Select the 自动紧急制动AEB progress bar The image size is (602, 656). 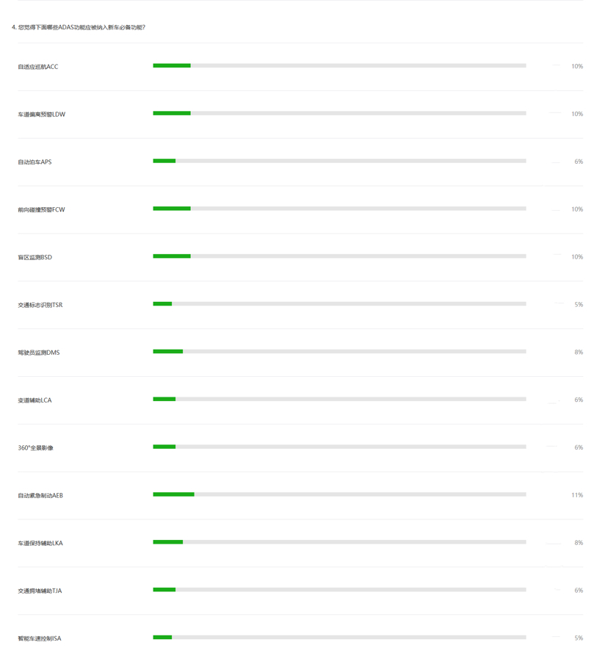[339, 494]
